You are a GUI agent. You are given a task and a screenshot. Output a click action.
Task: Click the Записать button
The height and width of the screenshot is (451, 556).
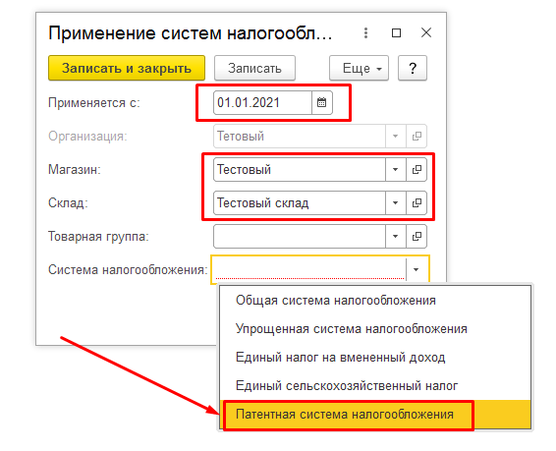tap(254, 68)
